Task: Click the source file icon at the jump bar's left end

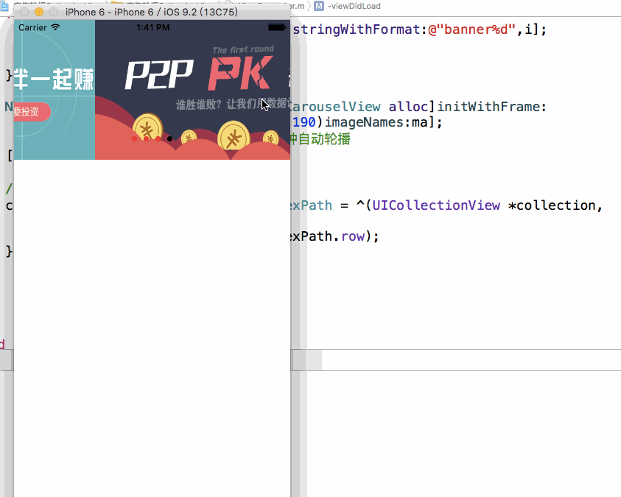Action: pyautogui.click(x=4, y=6)
